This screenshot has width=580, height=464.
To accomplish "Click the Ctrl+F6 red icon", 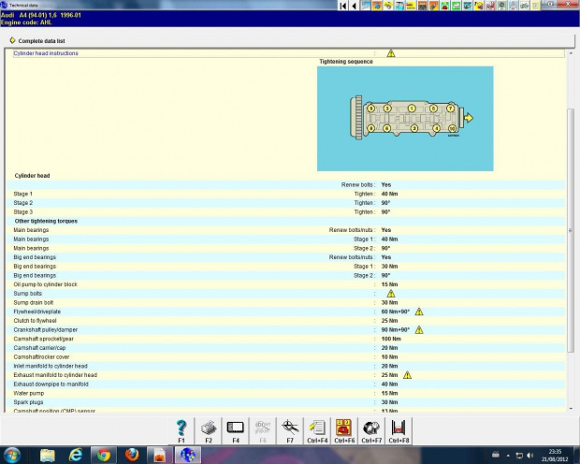I will click(x=343, y=429).
